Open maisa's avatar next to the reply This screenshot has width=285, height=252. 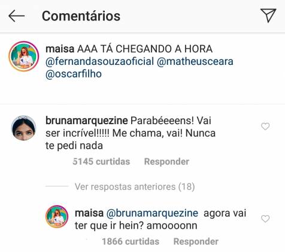pos(57,217)
